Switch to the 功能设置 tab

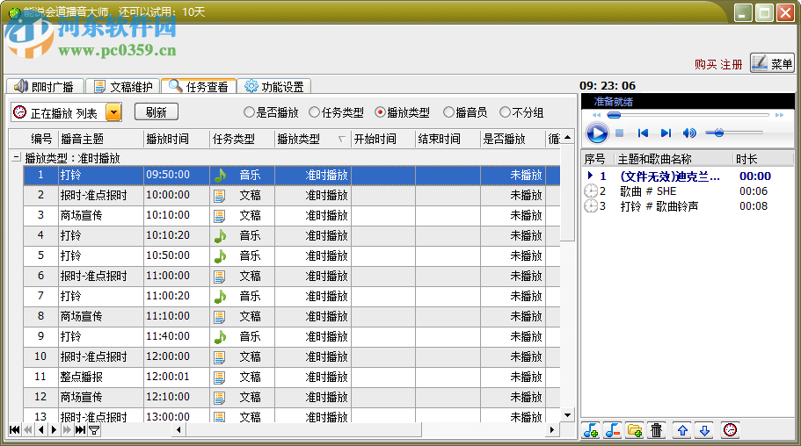pyautogui.click(x=273, y=87)
